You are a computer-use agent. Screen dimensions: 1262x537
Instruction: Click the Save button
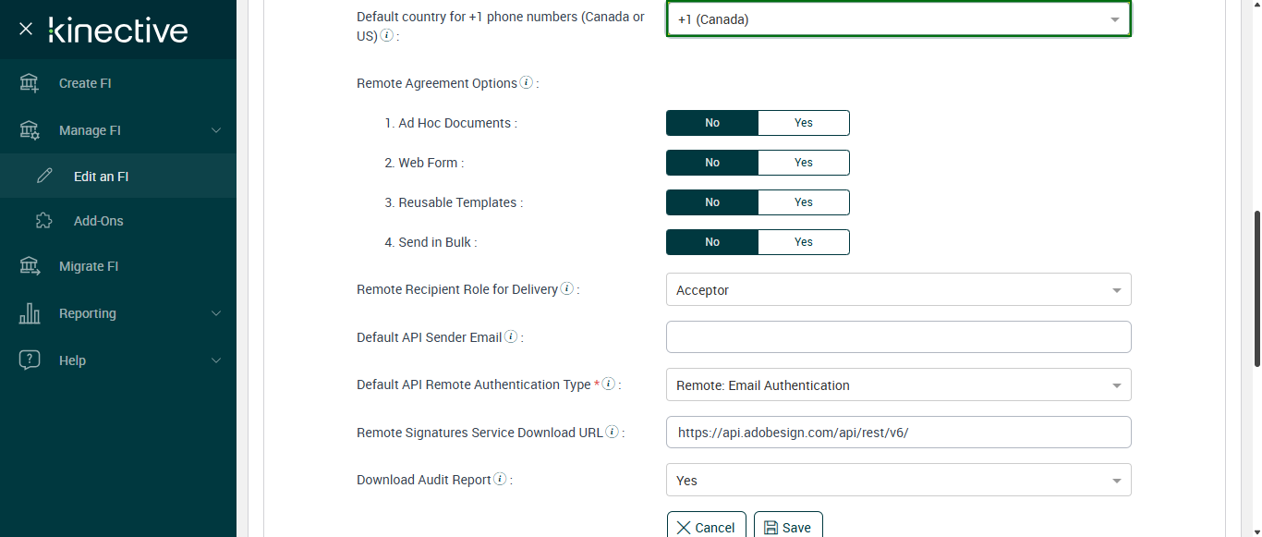[788, 527]
